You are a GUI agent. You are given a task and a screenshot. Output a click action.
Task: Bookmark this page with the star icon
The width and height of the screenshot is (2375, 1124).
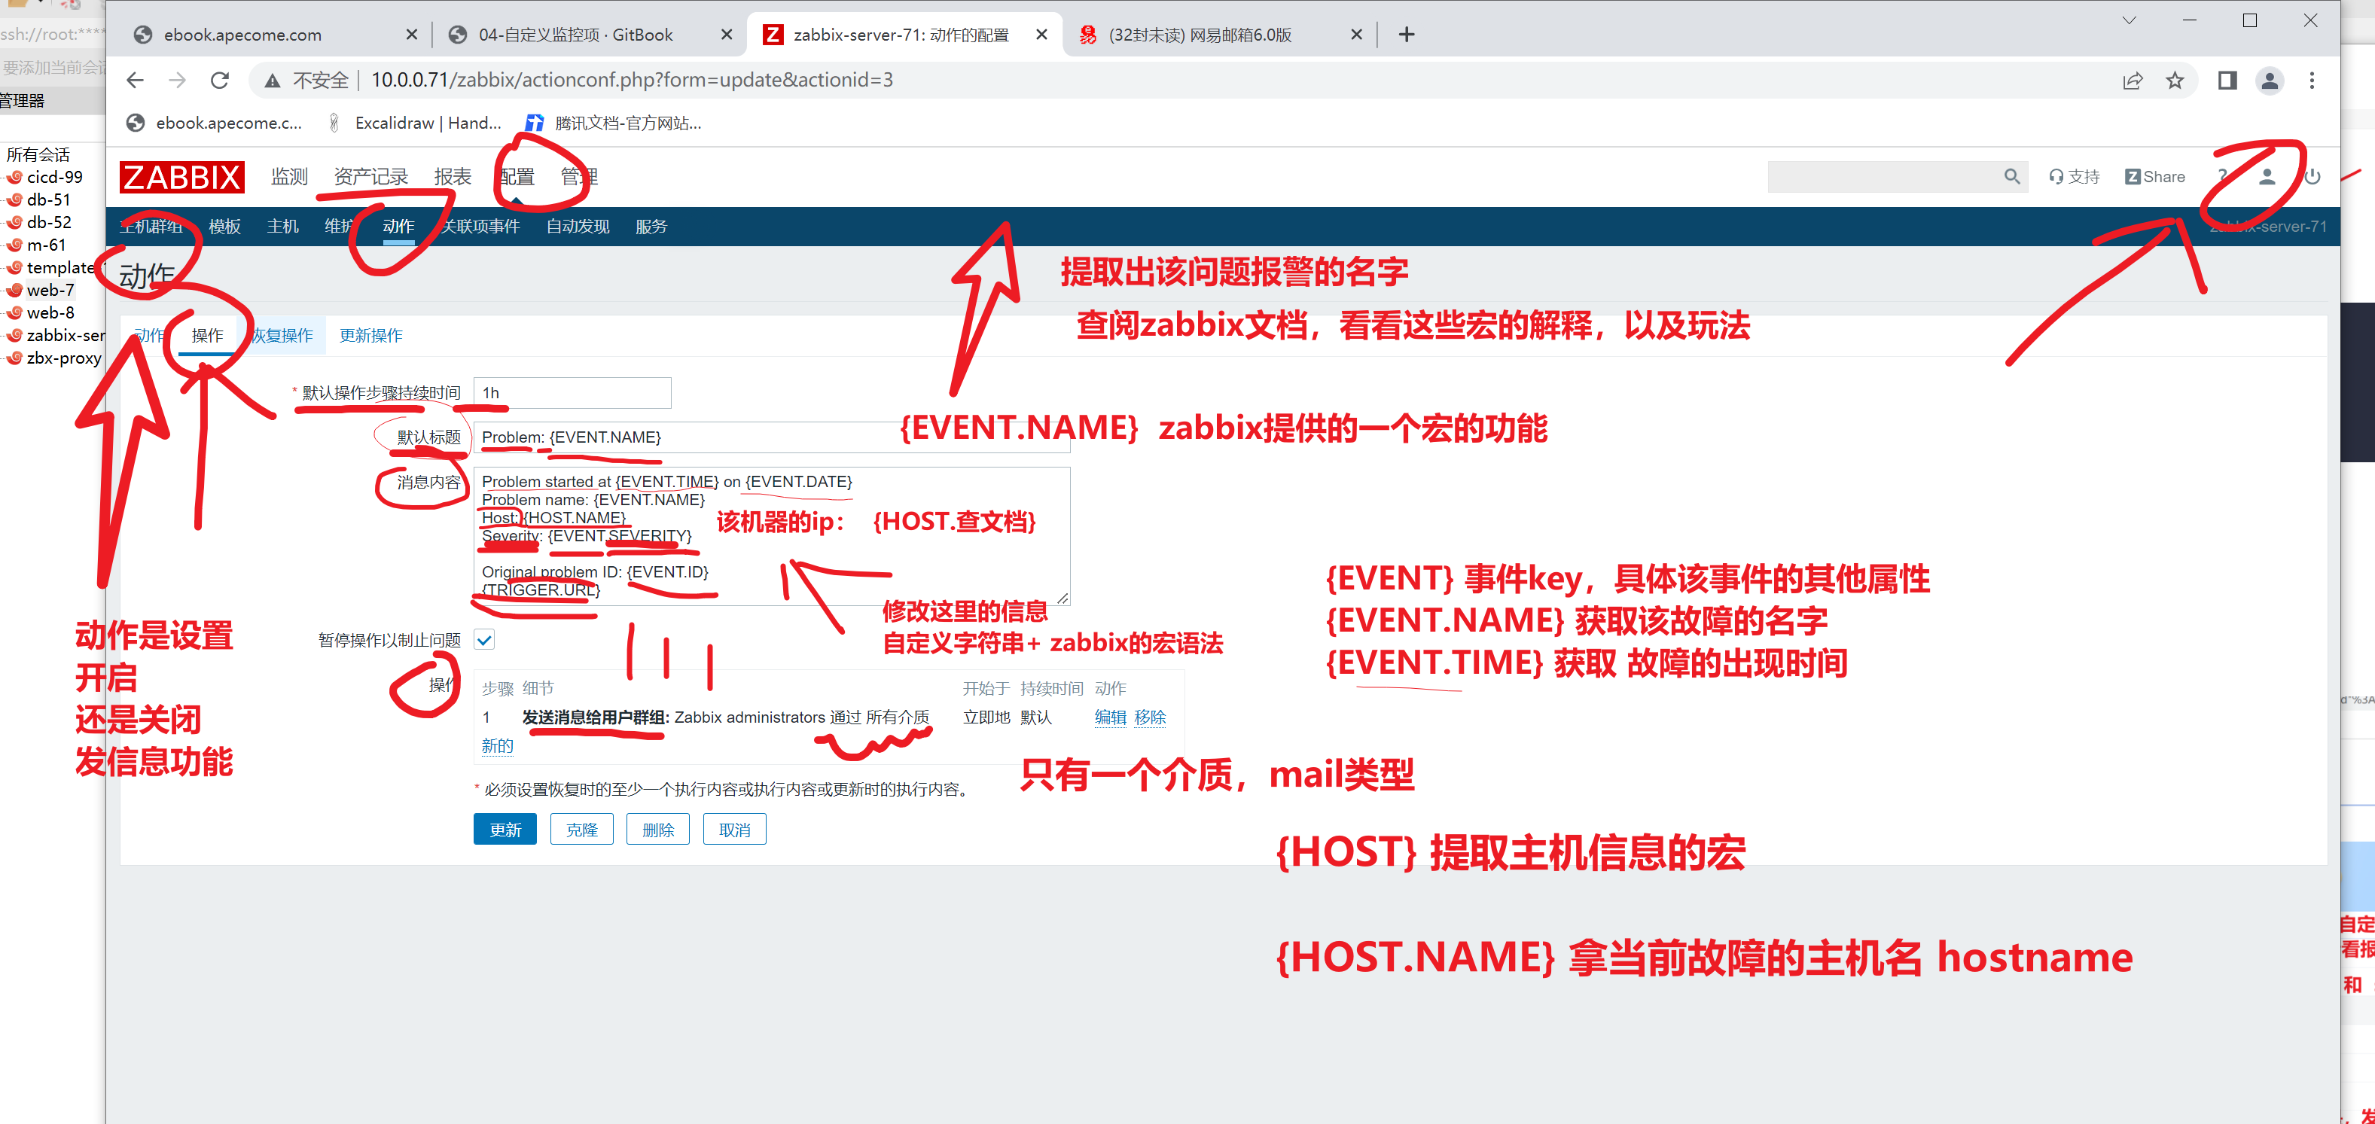coord(2175,81)
